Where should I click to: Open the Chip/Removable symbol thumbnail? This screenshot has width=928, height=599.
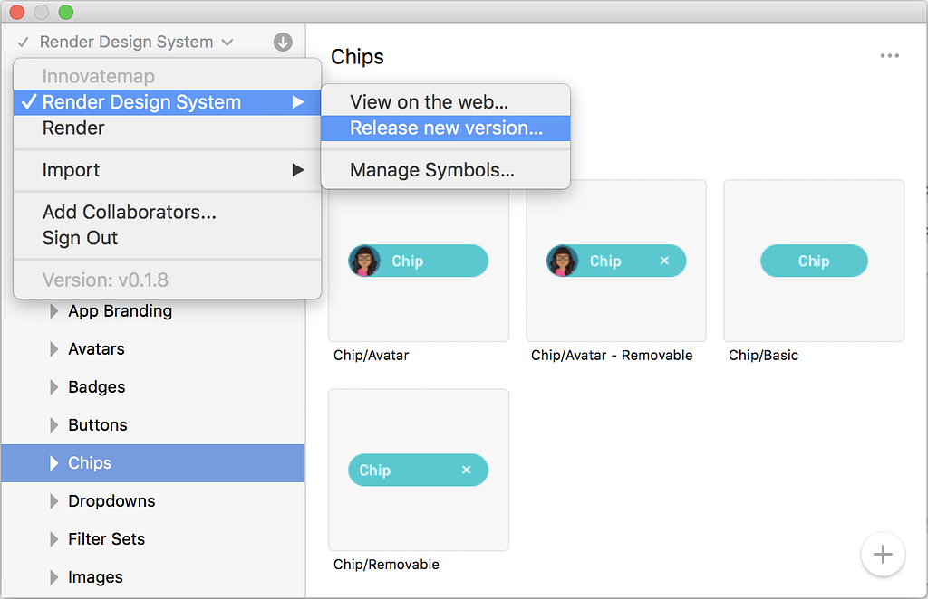click(x=419, y=470)
